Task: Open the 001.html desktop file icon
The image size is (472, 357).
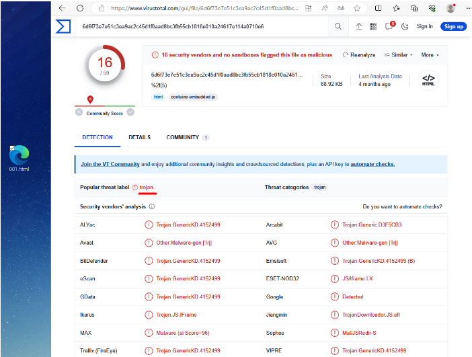Action: [x=19, y=159]
